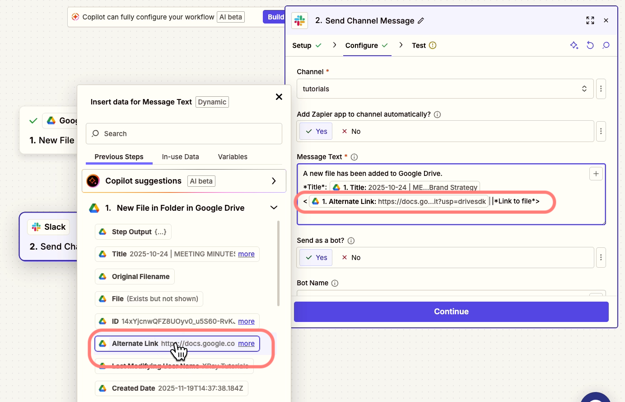This screenshot has height=402, width=625.
Task: Insert the Title data pill
Action: tap(177, 254)
